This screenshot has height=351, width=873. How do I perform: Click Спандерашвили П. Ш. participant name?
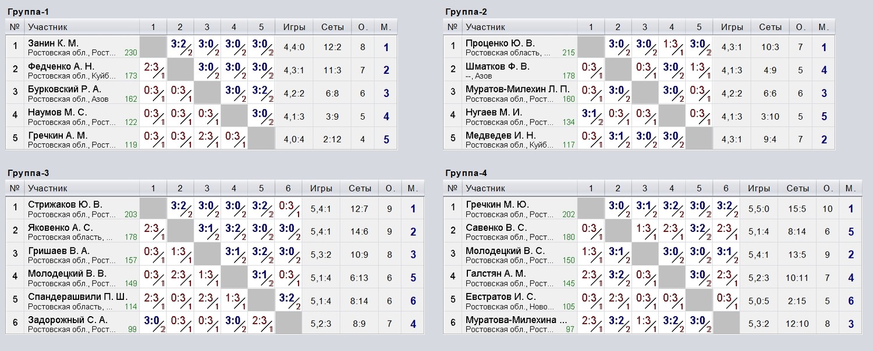pyautogui.click(x=77, y=296)
